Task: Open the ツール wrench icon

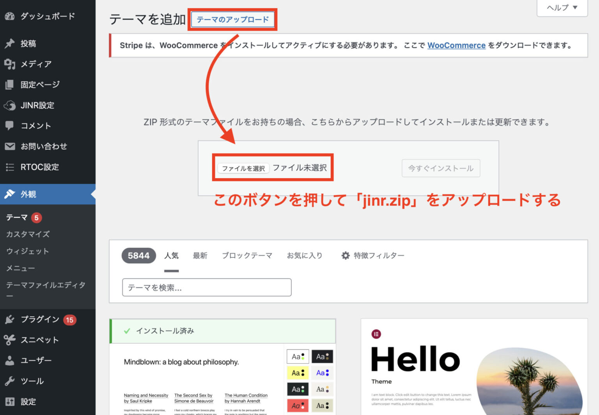Action: (10, 381)
